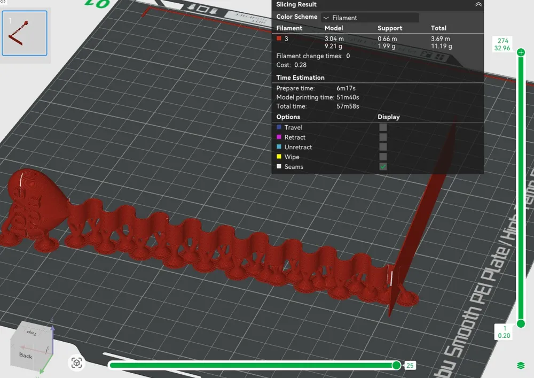Click the top layer label 274 / 32.96
Viewport: 534px width, 378px height.
tap(502, 44)
